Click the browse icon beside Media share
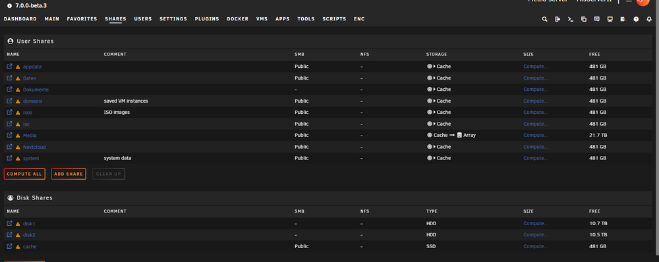This screenshot has height=262, width=659. tap(10, 135)
